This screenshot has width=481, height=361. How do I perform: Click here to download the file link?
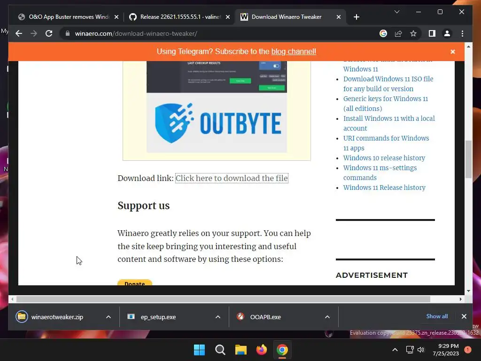pos(232,178)
